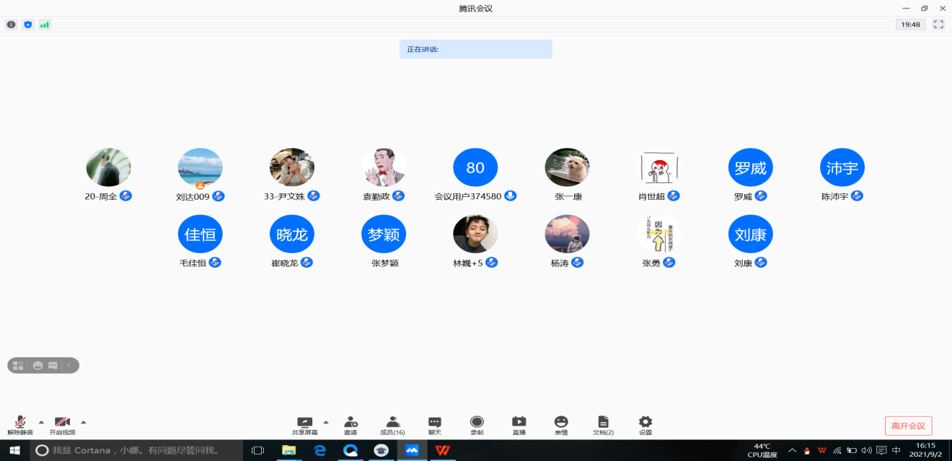Open the 设置 settings gear
Screen dimensions: 952x461
tap(645, 423)
